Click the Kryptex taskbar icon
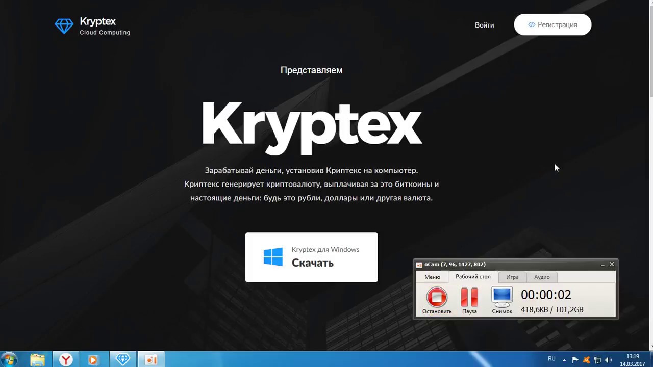This screenshot has width=653, height=367. 123,360
